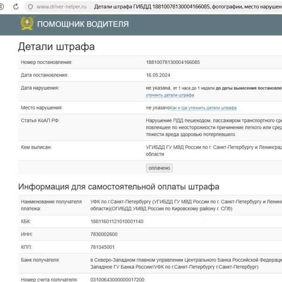Click the page title text in address bar
Screen dimensions: 282x282
[188, 7]
